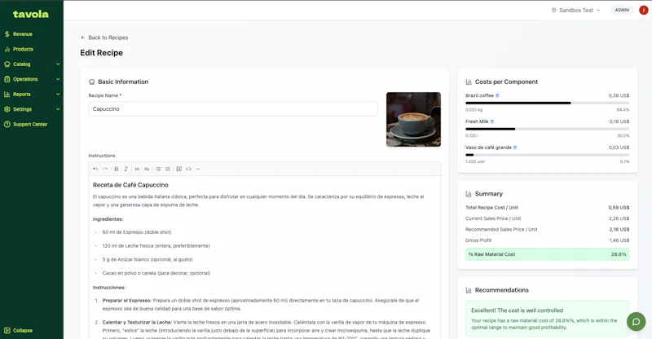Screen dimensions: 652x339
Task: Apply Heading 2 style in editor
Action: [x=147, y=169]
